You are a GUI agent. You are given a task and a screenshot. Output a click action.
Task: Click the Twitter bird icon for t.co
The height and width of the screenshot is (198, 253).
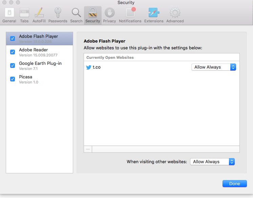[89, 67]
